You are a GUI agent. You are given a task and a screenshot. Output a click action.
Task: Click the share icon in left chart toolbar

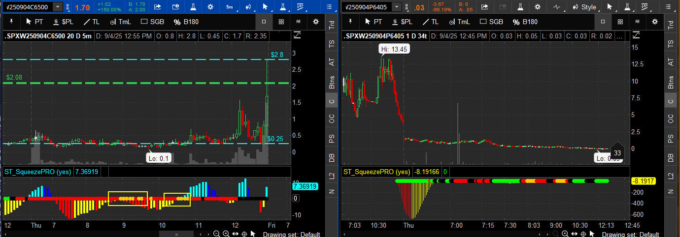[157, 7]
